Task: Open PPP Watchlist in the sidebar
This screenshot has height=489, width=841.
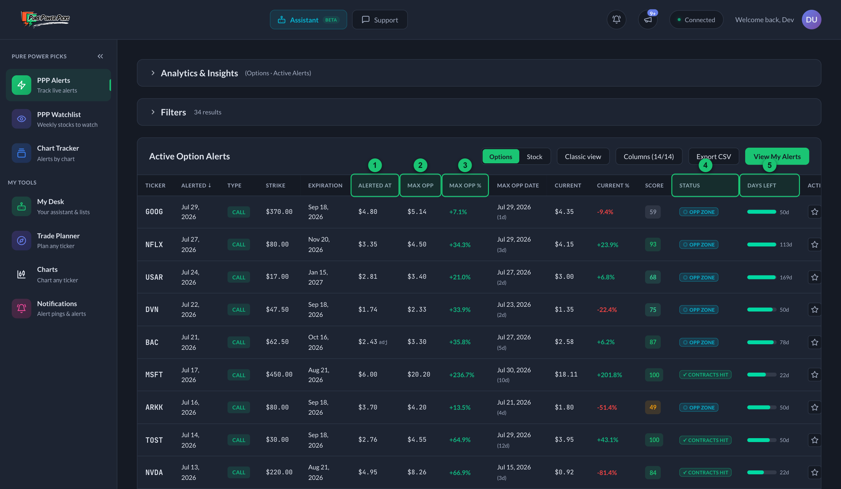Action: click(58, 119)
